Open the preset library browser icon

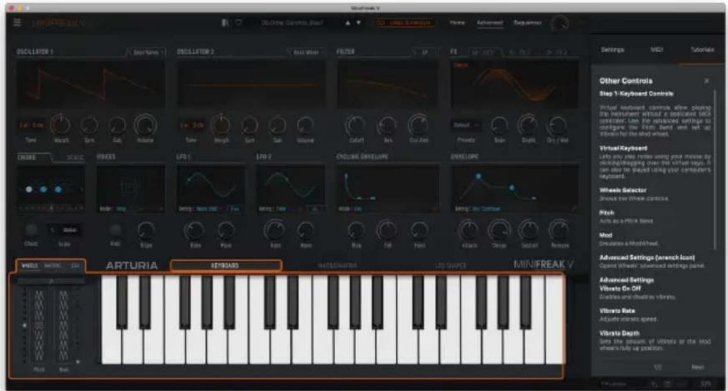point(225,22)
